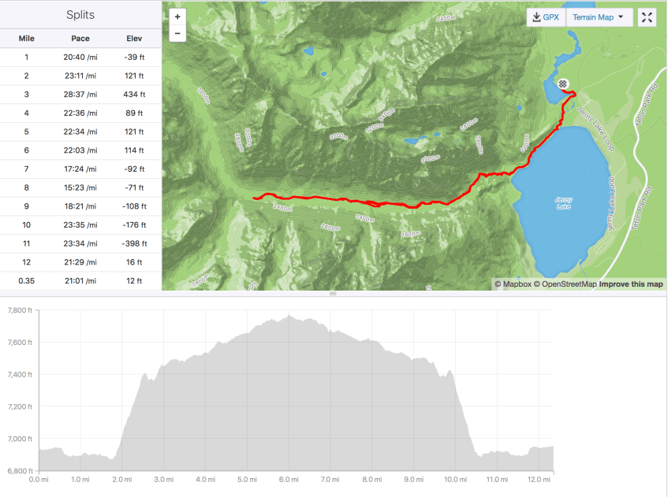Open the OpenStreetMap attribution link
The height and width of the screenshot is (497, 668).
565,284
